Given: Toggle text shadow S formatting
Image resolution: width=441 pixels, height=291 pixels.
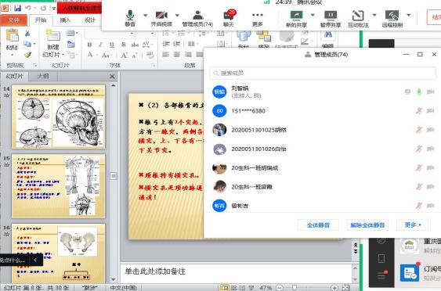Looking at the screenshot, I should pos(124,45).
